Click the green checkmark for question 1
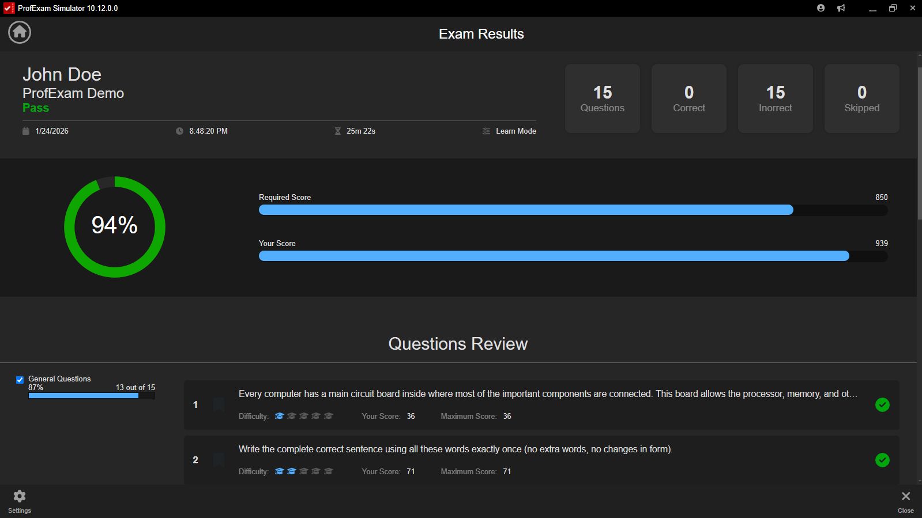This screenshot has width=922, height=518. [x=882, y=405]
